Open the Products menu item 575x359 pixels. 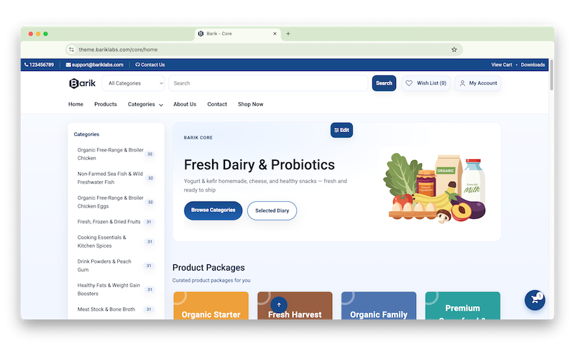[105, 104]
